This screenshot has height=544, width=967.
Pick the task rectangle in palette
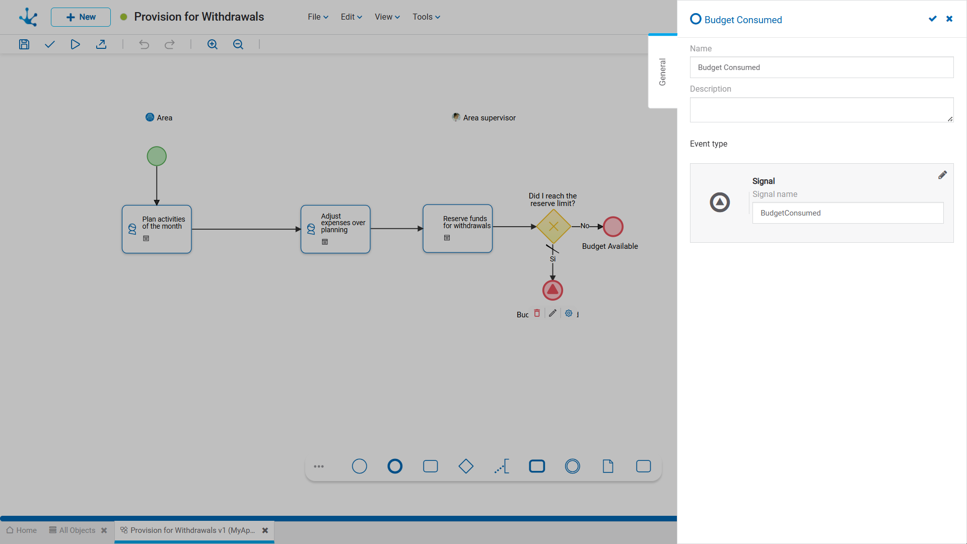point(431,466)
